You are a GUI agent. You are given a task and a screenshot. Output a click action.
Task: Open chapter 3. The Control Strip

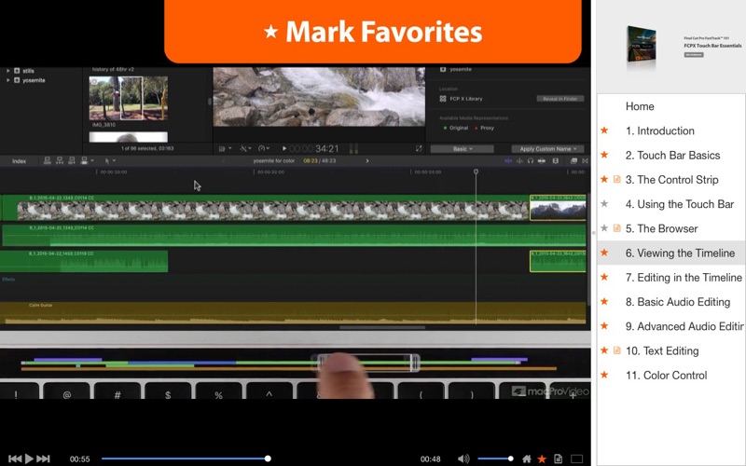[x=671, y=180]
